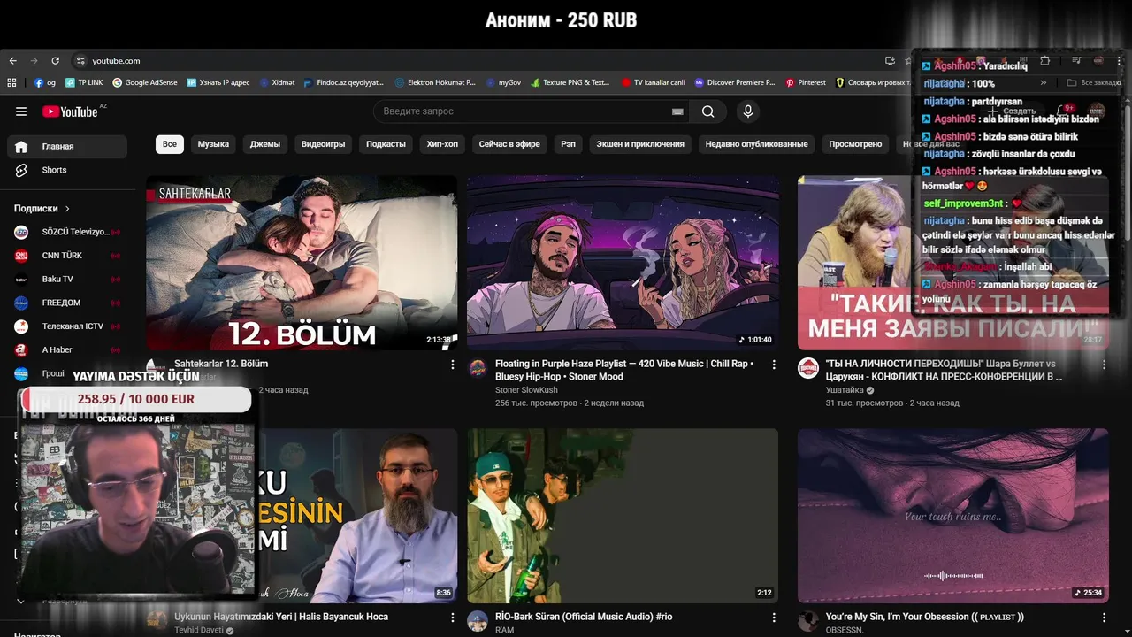Click OBSESSN. channel name
This screenshot has width=1132, height=637.
(x=845, y=631)
